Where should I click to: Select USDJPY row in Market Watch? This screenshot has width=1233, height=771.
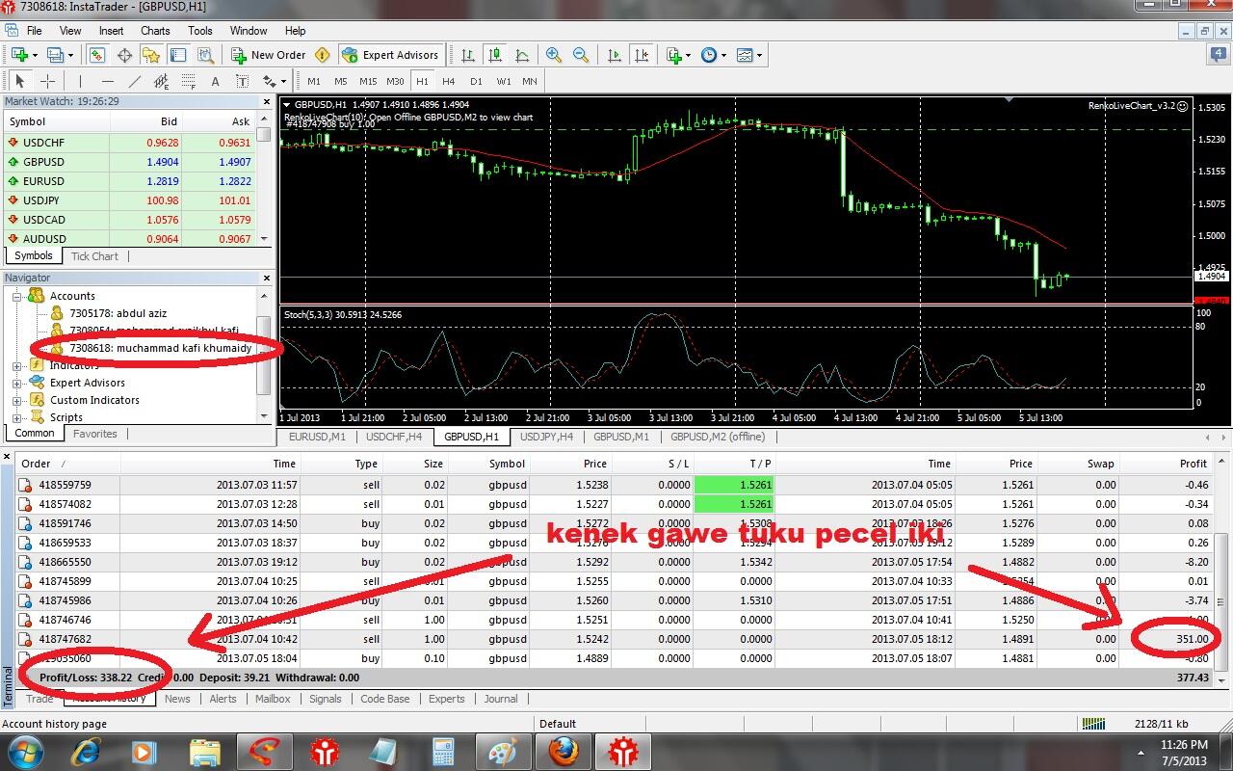pos(129,200)
